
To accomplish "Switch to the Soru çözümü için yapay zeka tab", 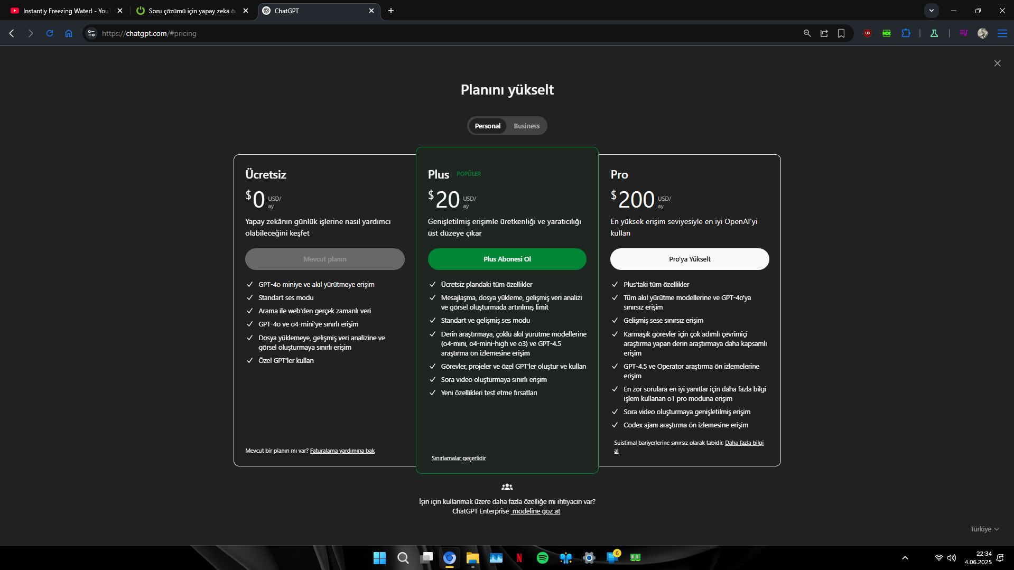I will pyautogui.click(x=192, y=11).
